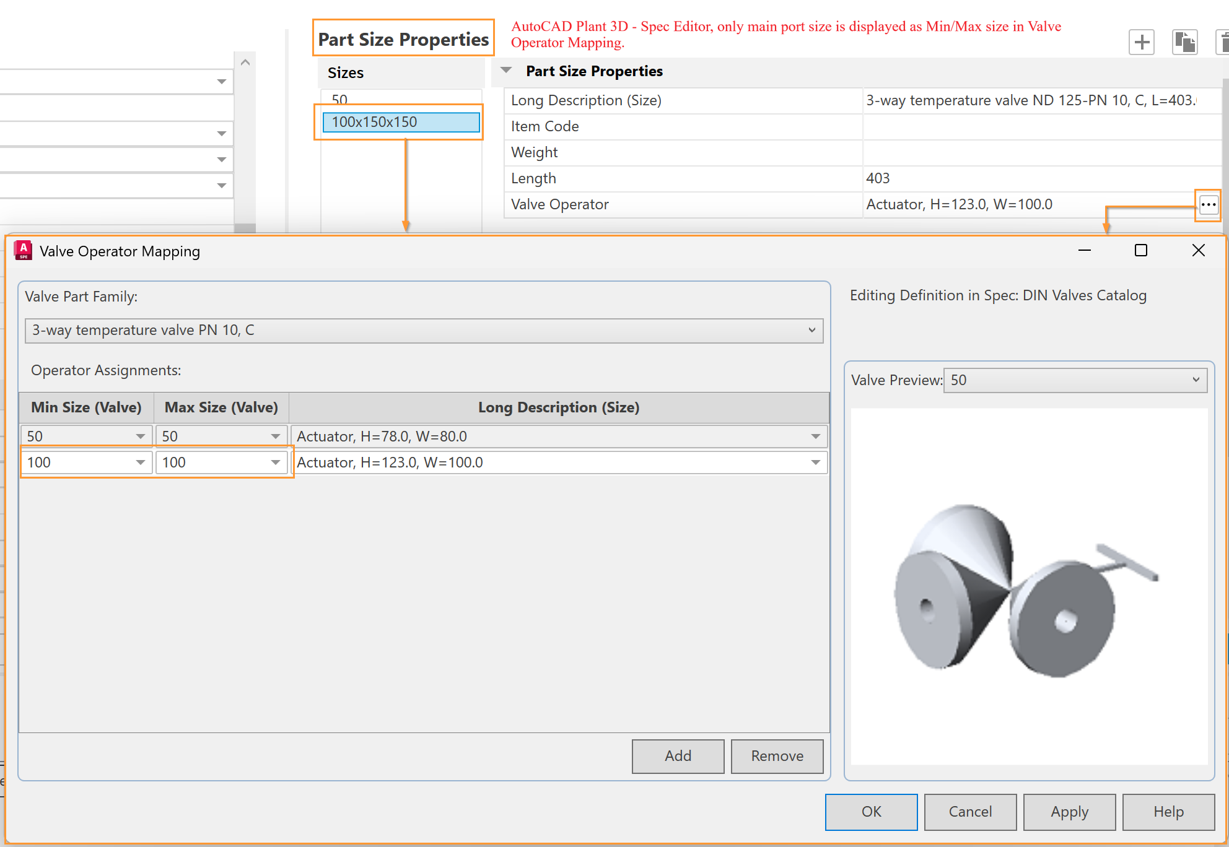Viewport: 1229px width, 847px height.
Task: Open Help for Valve Operator Mapping
Action: point(1168,812)
